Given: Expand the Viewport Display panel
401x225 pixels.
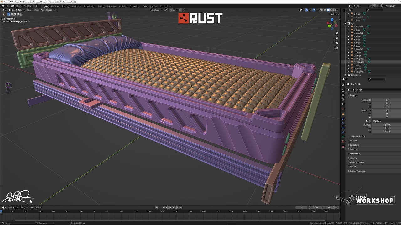Looking at the screenshot, I should tap(357, 162).
